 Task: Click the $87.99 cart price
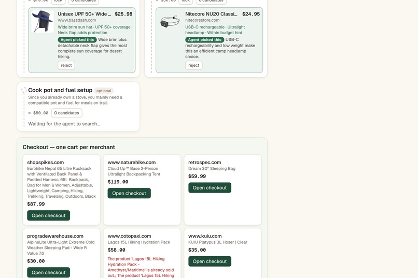[x=36, y=204]
